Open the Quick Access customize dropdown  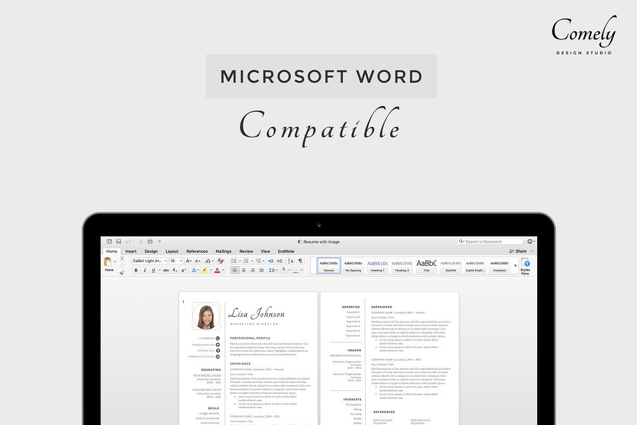tap(159, 241)
